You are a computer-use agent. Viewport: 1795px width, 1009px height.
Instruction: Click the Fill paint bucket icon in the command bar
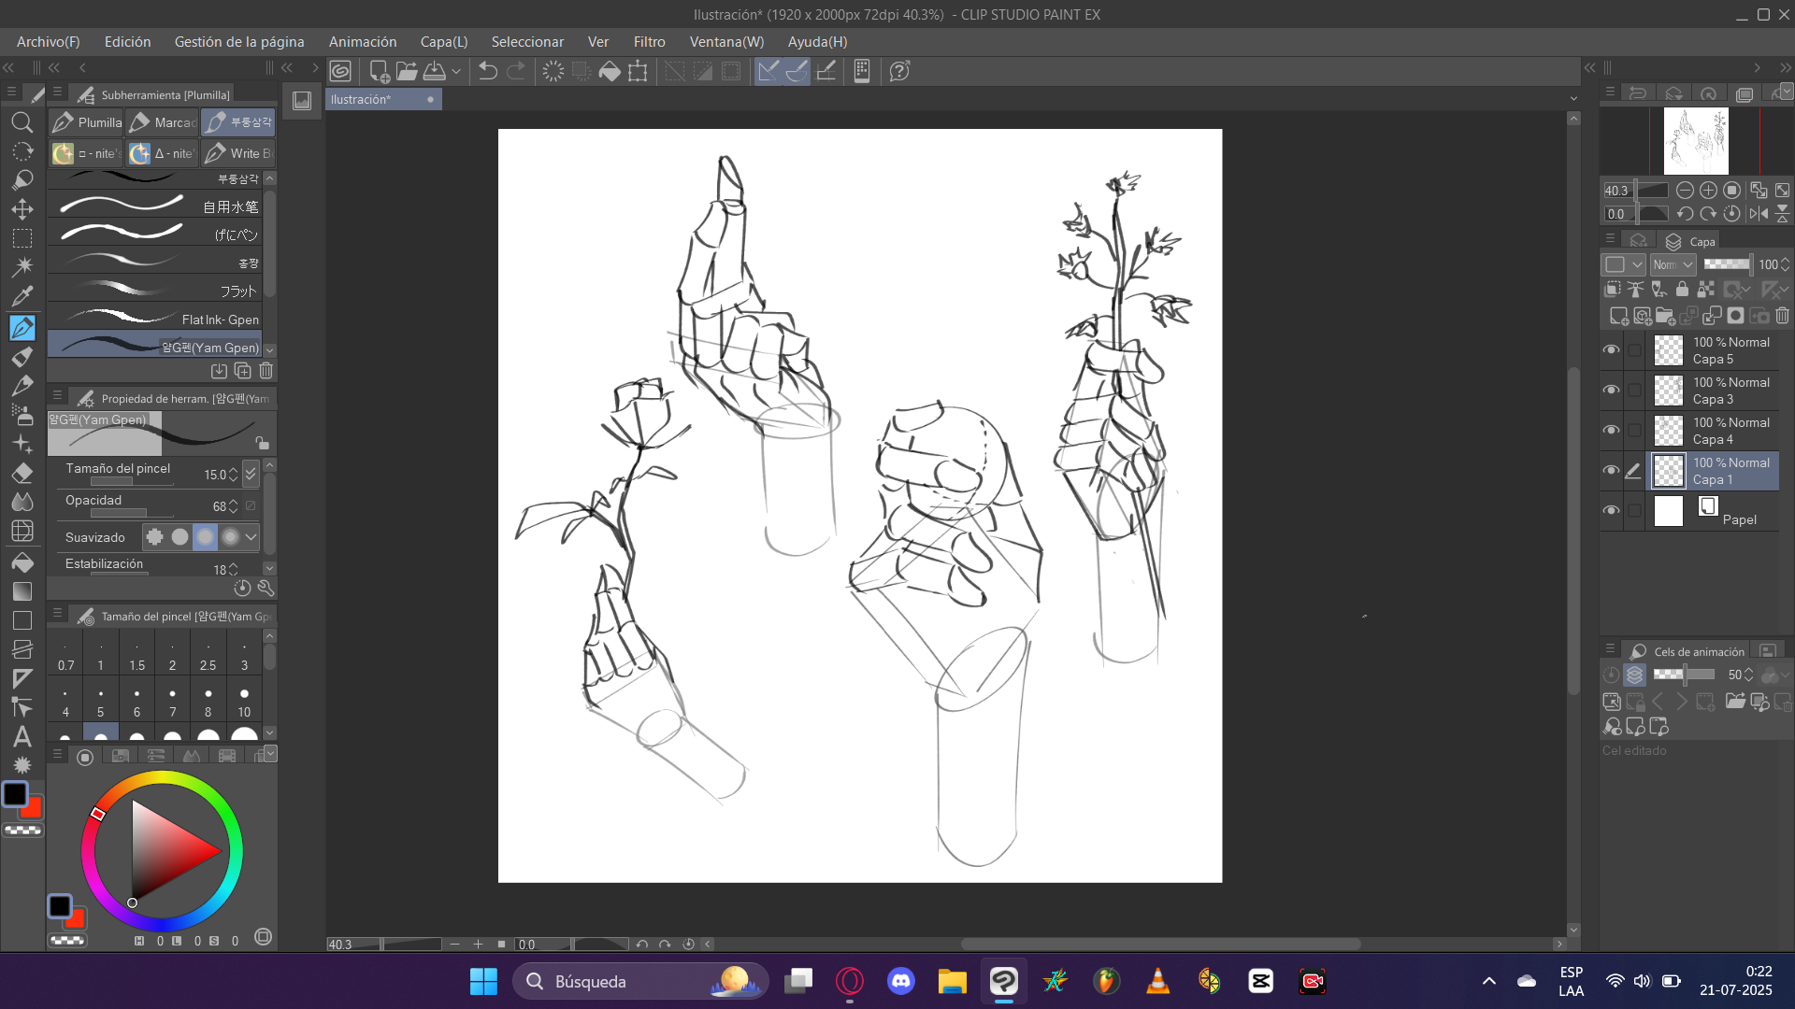coord(610,71)
